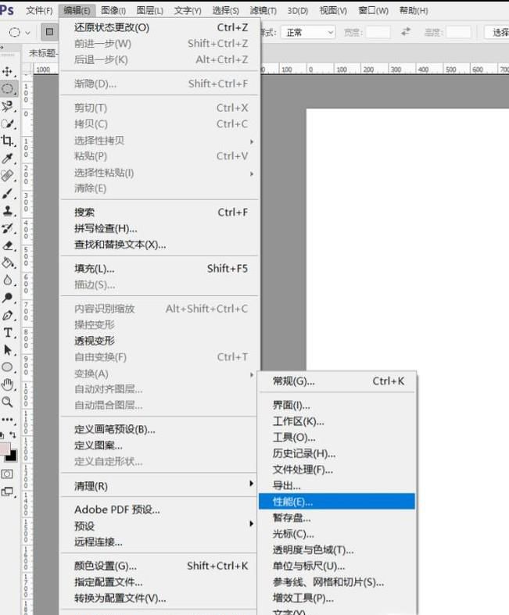Click the swap width and height icon

click(x=406, y=32)
